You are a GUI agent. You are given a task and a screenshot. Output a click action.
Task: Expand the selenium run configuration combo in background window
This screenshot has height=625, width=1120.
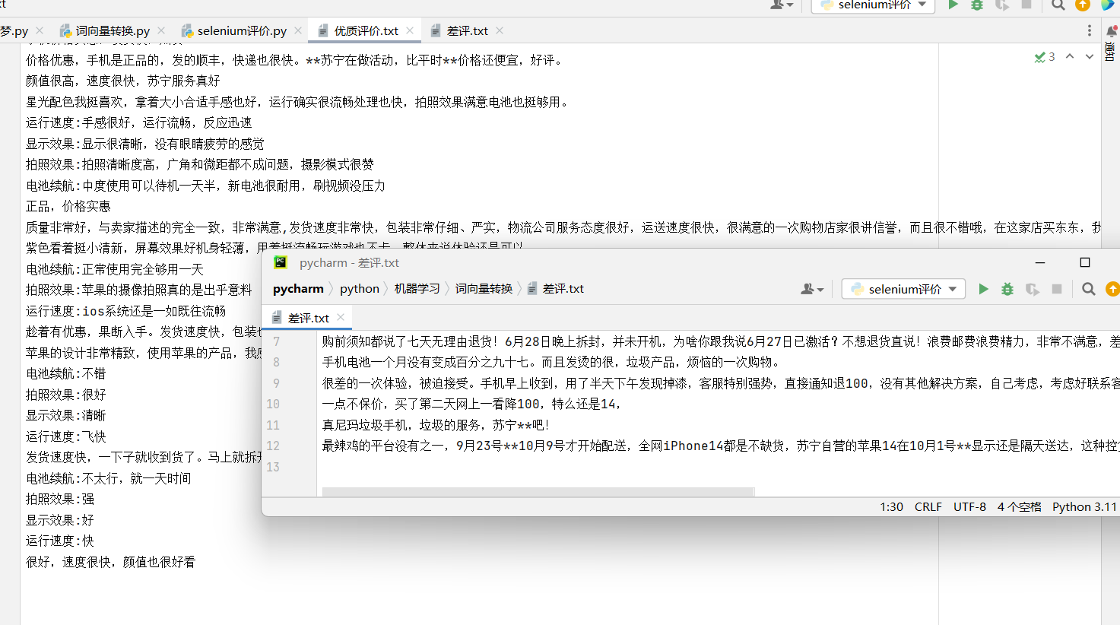[x=873, y=5]
